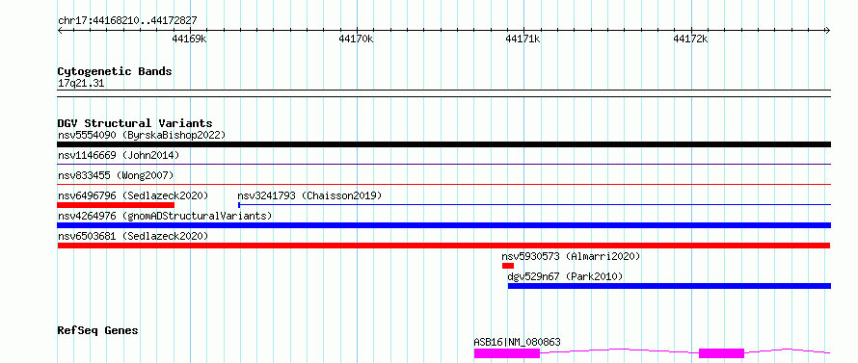858x363 pixels.
Task: Click the 44170k ruler label
Action: (356, 39)
